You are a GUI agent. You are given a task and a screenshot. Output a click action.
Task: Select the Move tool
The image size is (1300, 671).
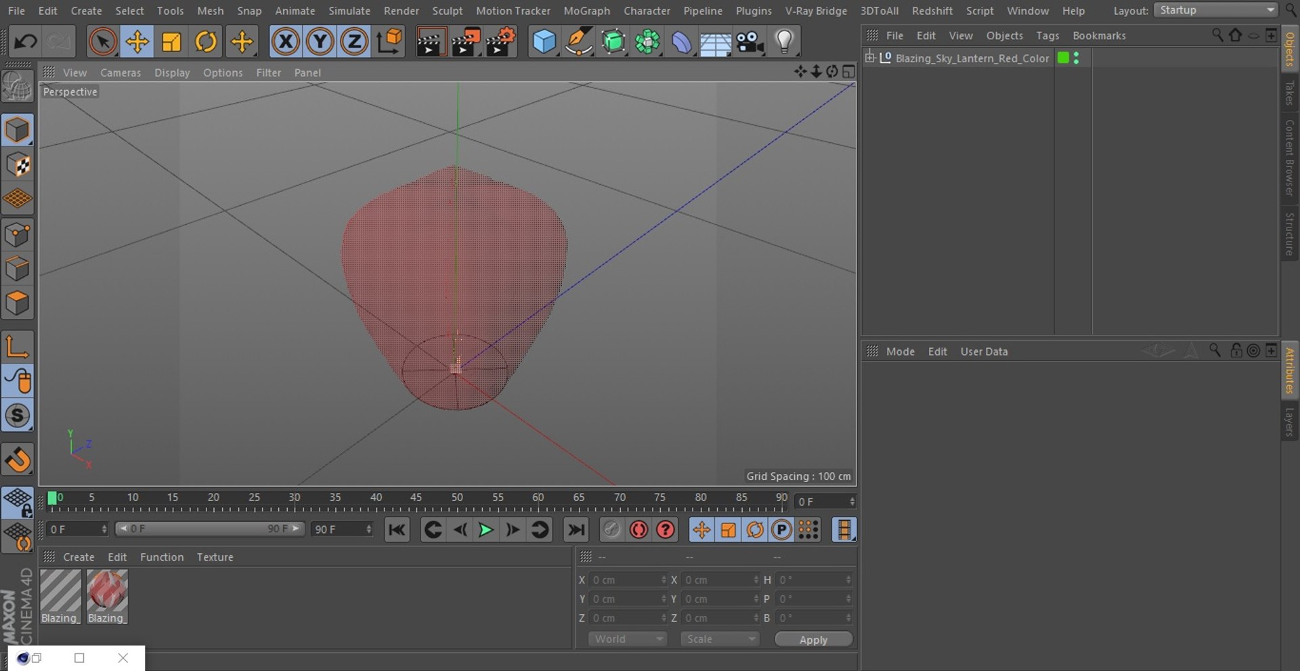[137, 41]
